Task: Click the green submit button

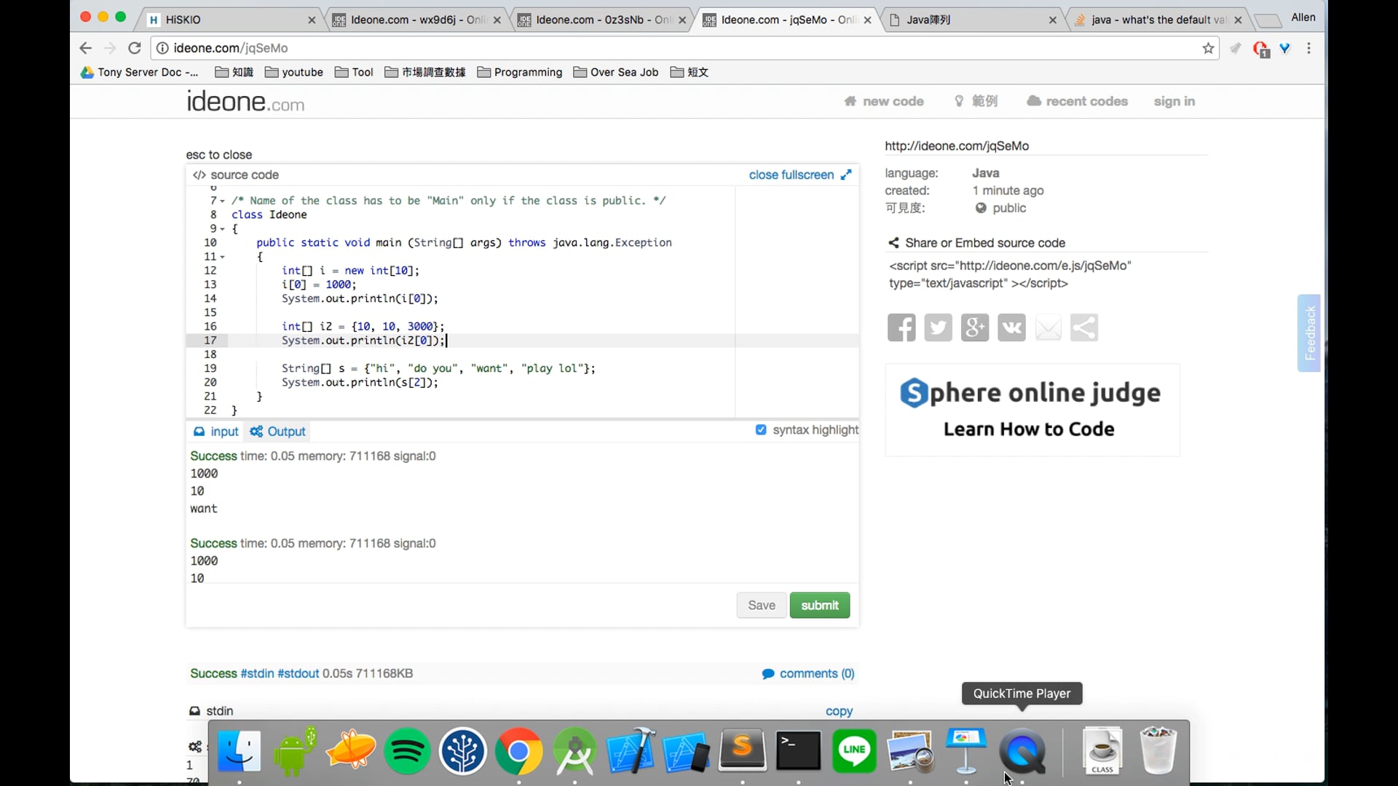Action: pyautogui.click(x=819, y=605)
